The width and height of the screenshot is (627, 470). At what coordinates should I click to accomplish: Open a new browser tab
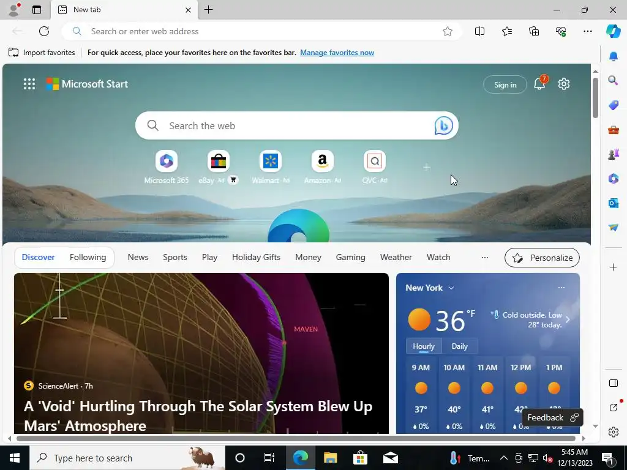(208, 10)
